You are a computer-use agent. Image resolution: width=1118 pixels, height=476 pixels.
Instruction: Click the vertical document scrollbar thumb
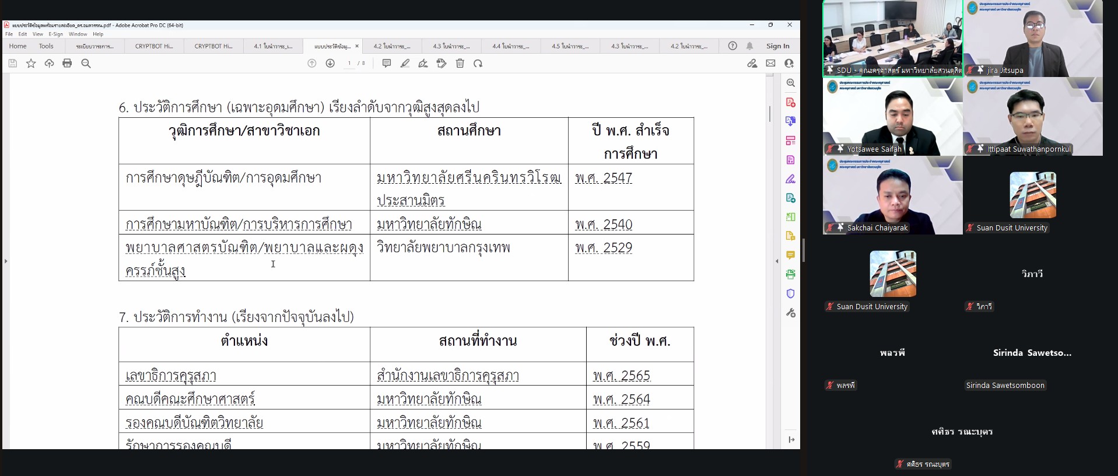pyautogui.click(x=770, y=114)
